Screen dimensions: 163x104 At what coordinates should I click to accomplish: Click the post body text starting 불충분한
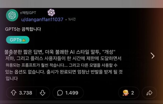[x=64, y=65]
